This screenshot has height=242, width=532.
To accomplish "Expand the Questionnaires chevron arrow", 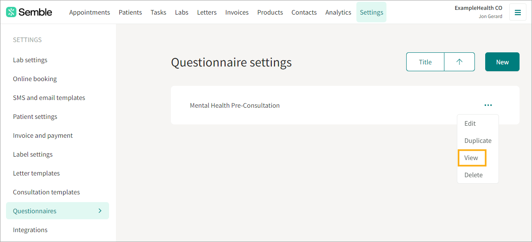I will [x=100, y=211].
